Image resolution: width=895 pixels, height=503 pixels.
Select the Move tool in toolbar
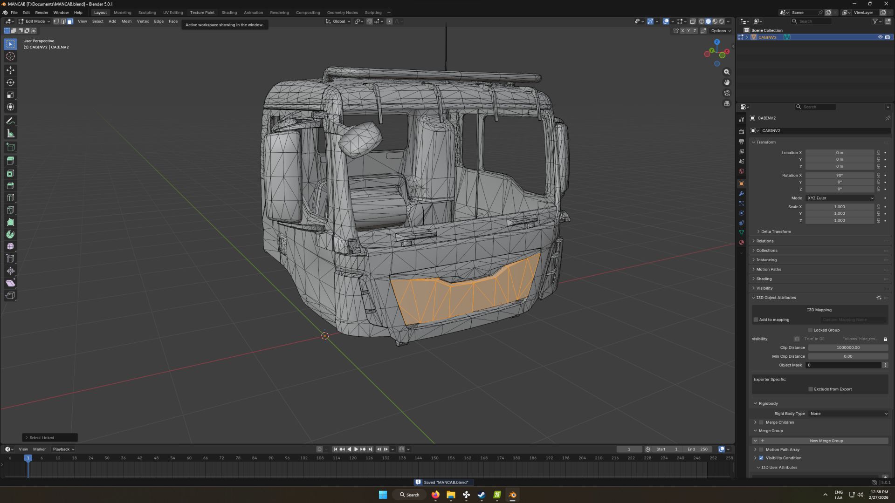(x=10, y=70)
